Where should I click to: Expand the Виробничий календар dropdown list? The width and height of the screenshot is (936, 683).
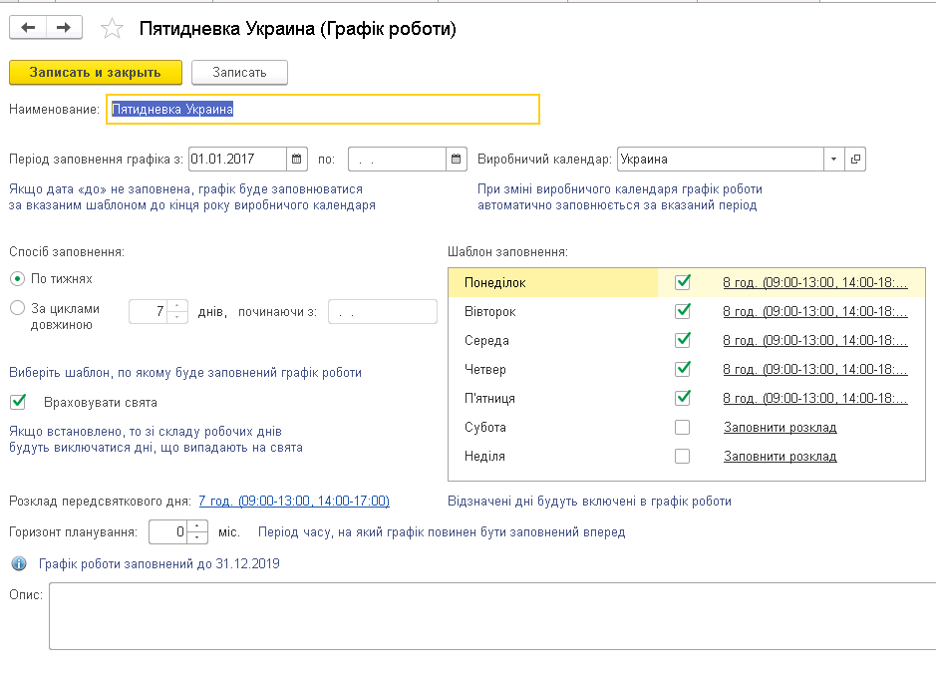point(834,160)
